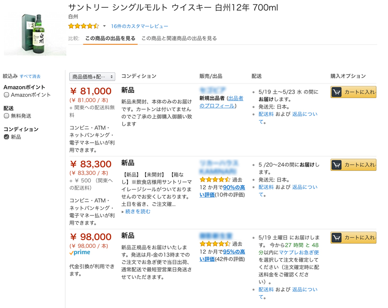Switch to この商品と関連商品の出品を見る tab

(179, 38)
